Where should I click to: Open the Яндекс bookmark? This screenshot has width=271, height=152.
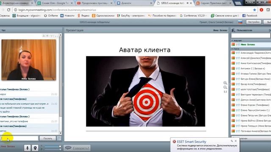click(83, 16)
